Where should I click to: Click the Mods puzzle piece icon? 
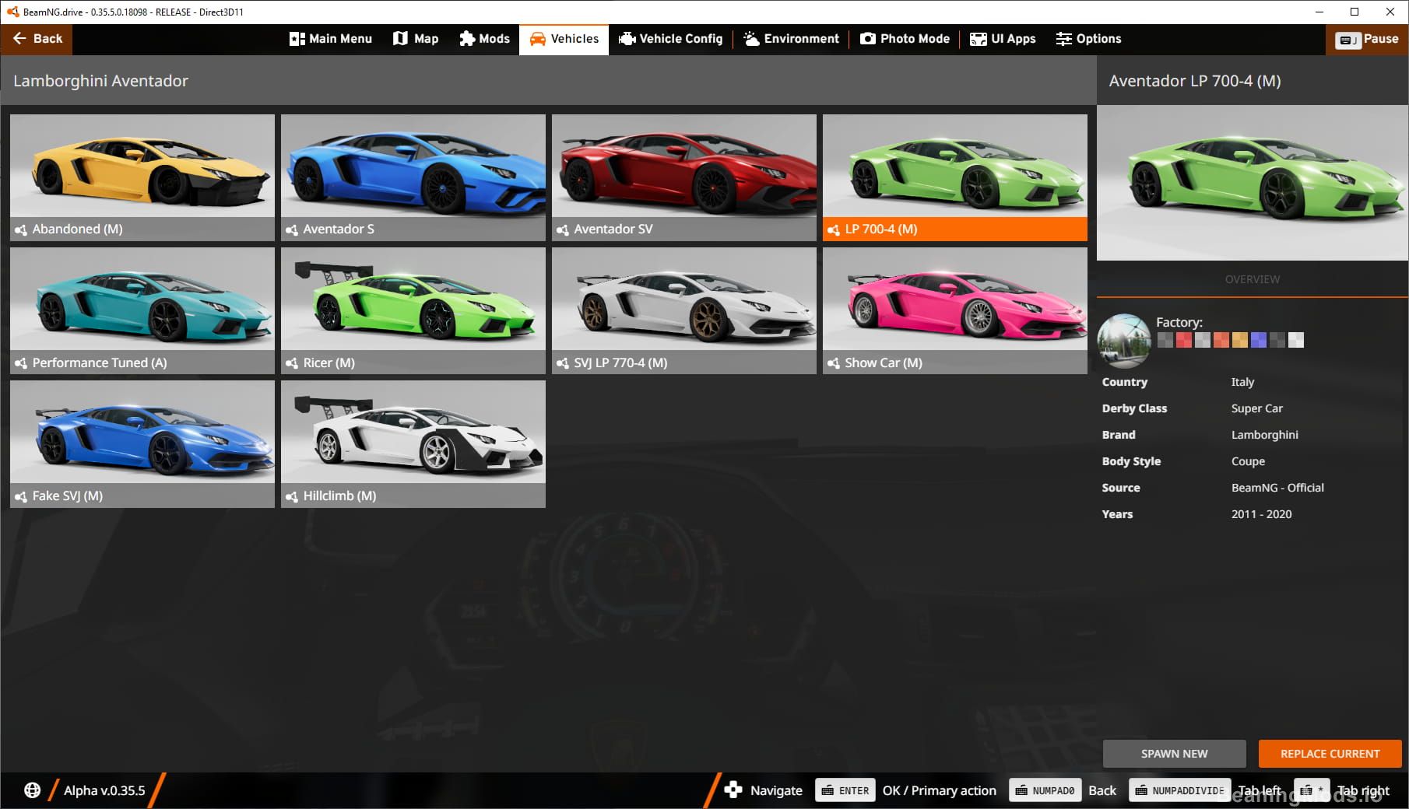point(467,38)
